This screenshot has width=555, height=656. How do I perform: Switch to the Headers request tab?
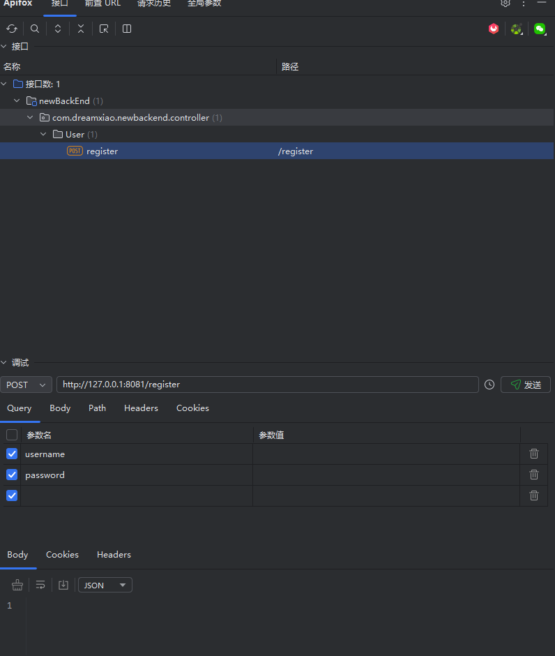tap(141, 408)
